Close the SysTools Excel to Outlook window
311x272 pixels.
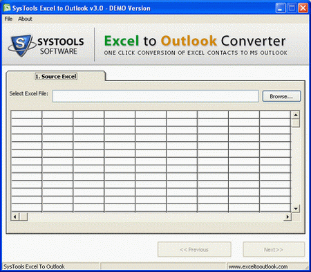click(303, 8)
